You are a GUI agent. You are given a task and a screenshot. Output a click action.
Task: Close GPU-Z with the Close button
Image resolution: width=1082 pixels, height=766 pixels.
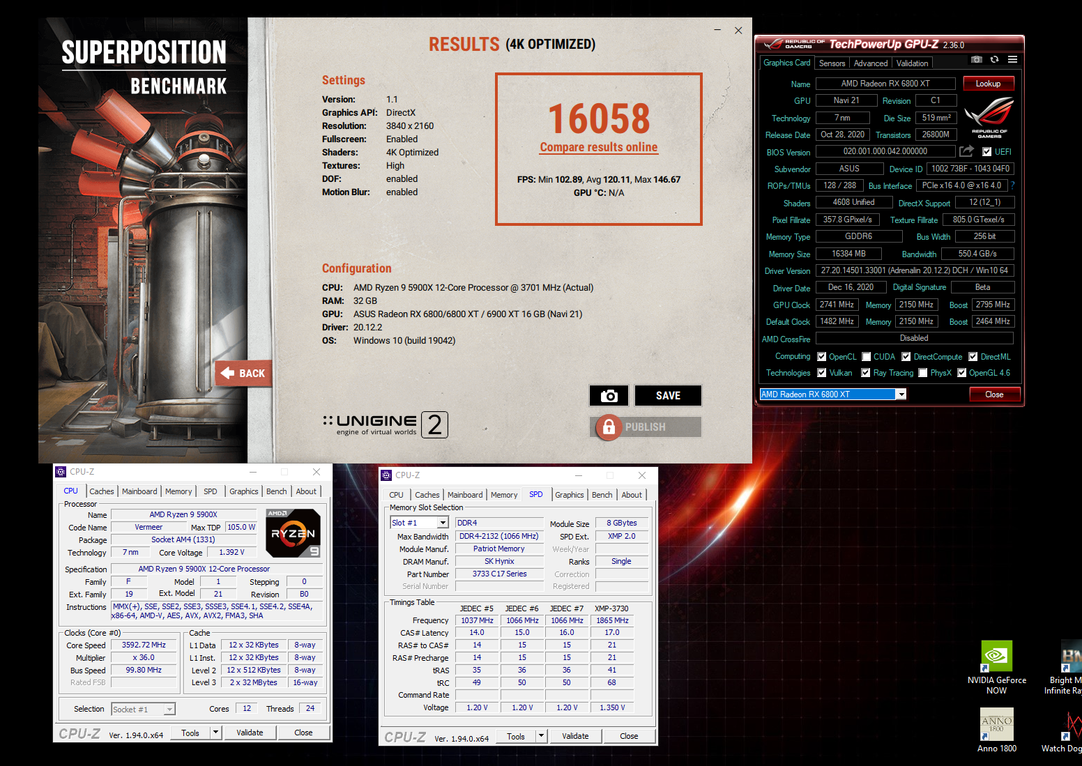994,395
